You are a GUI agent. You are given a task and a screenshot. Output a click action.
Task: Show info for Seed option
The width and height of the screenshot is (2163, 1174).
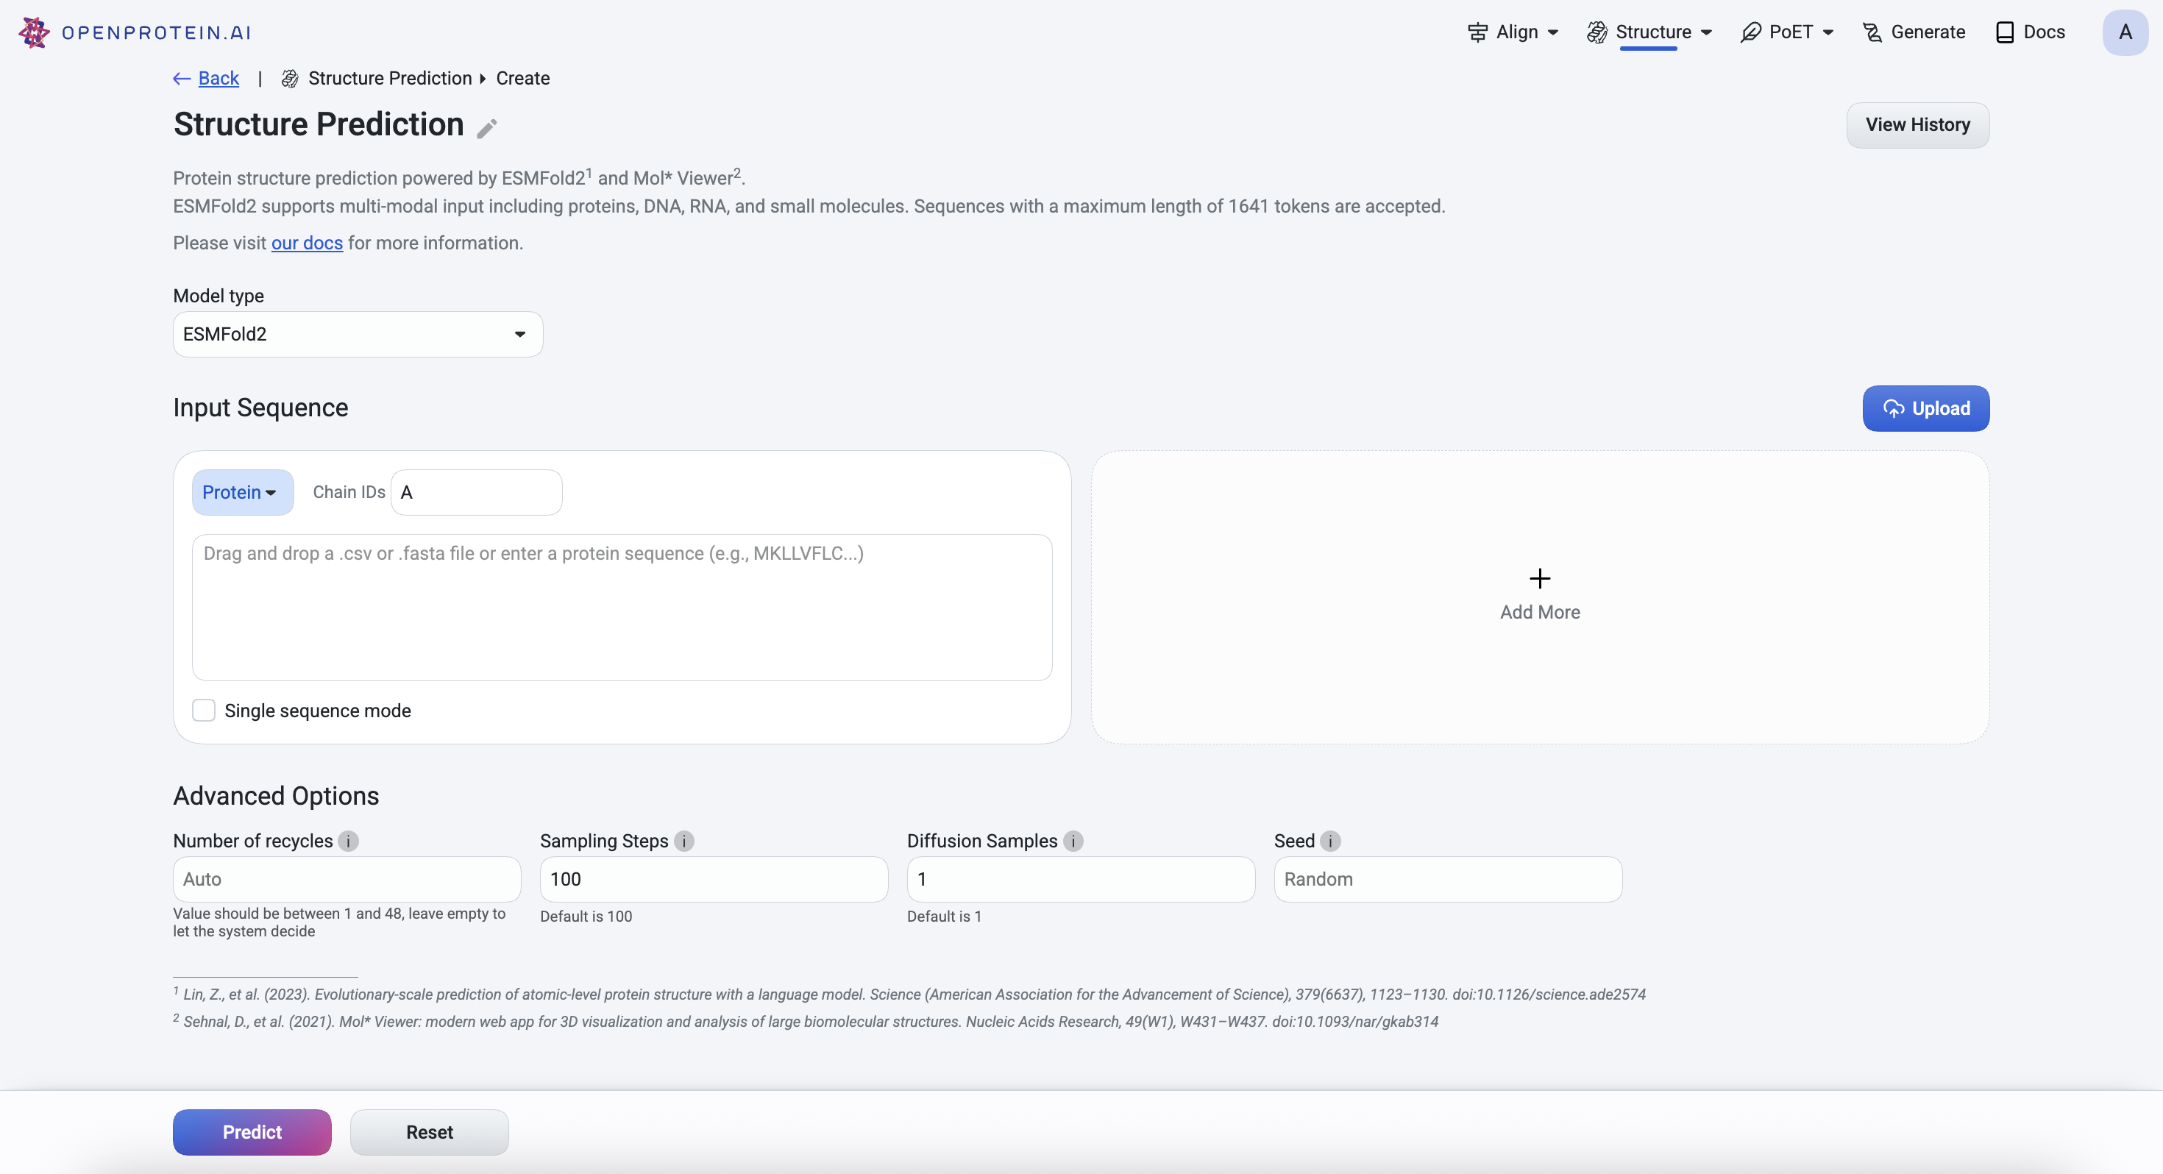pyautogui.click(x=1331, y=842)
